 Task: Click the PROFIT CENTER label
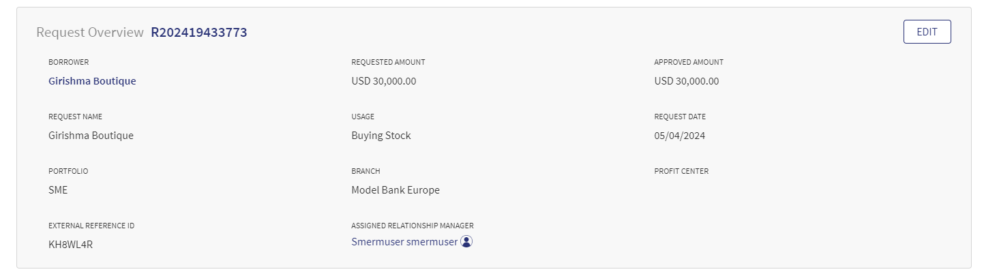681,171
